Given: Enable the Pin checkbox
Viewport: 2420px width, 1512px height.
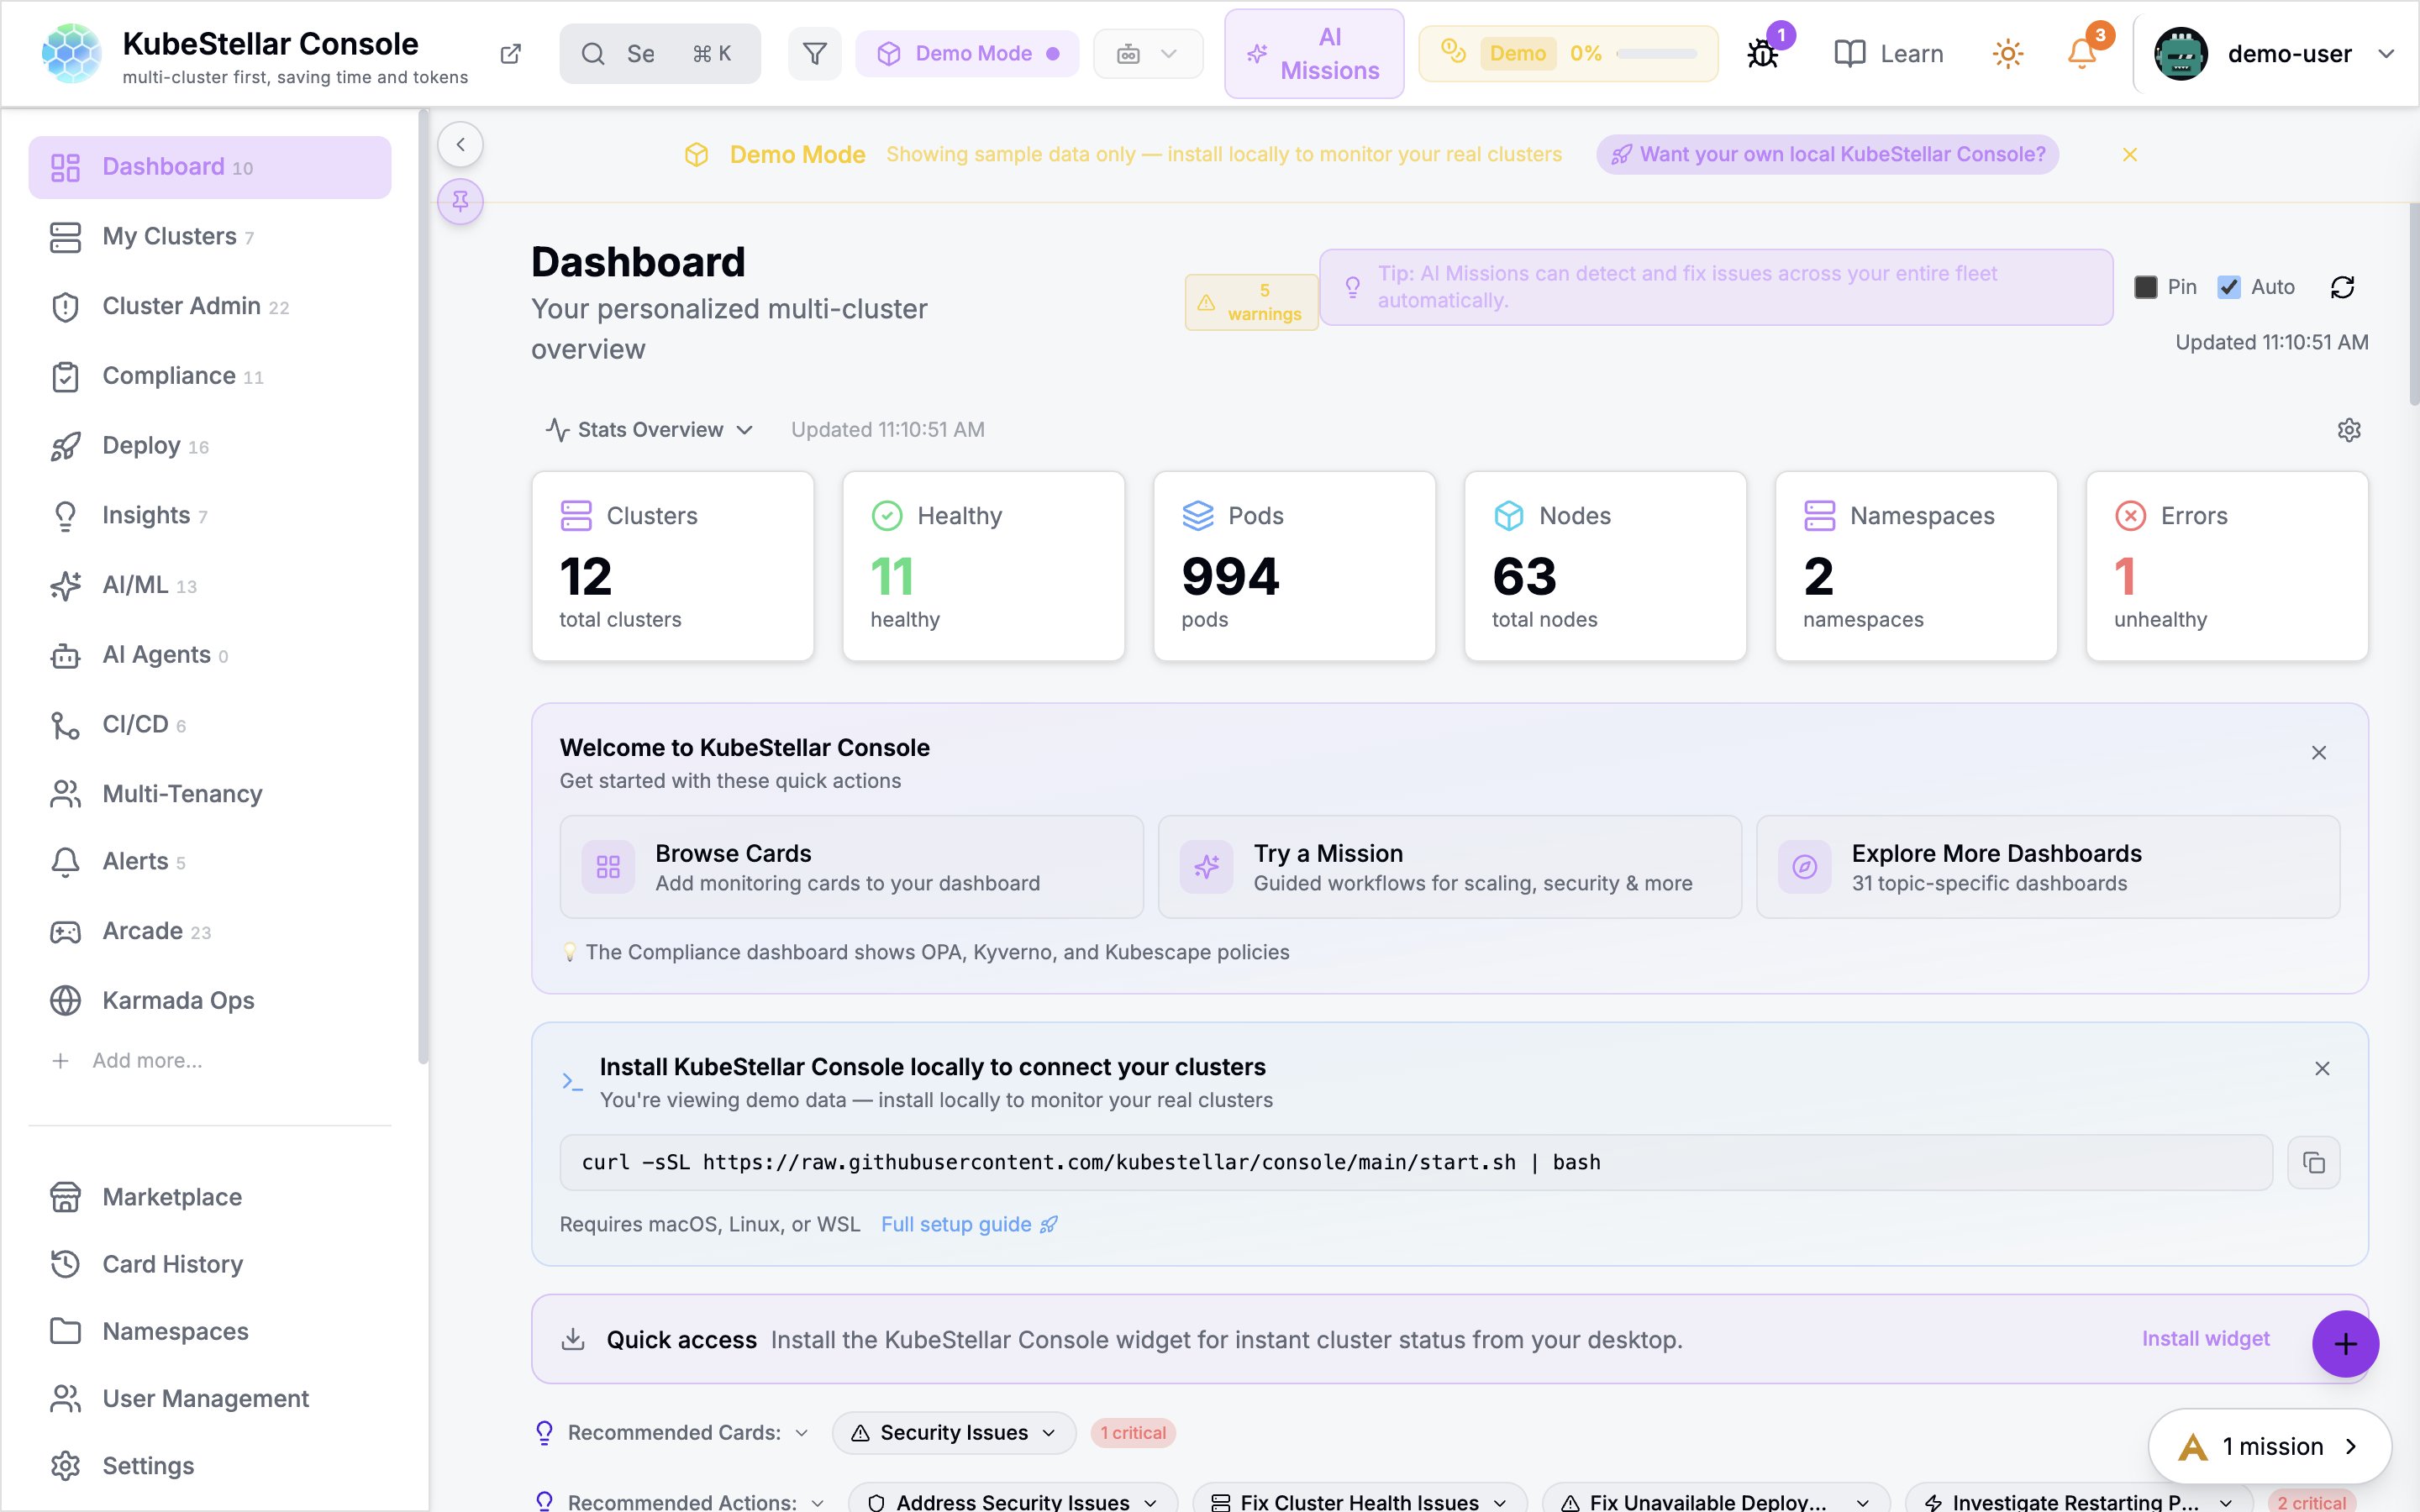Looking at the screenshot, I should tap(2146, 288).
